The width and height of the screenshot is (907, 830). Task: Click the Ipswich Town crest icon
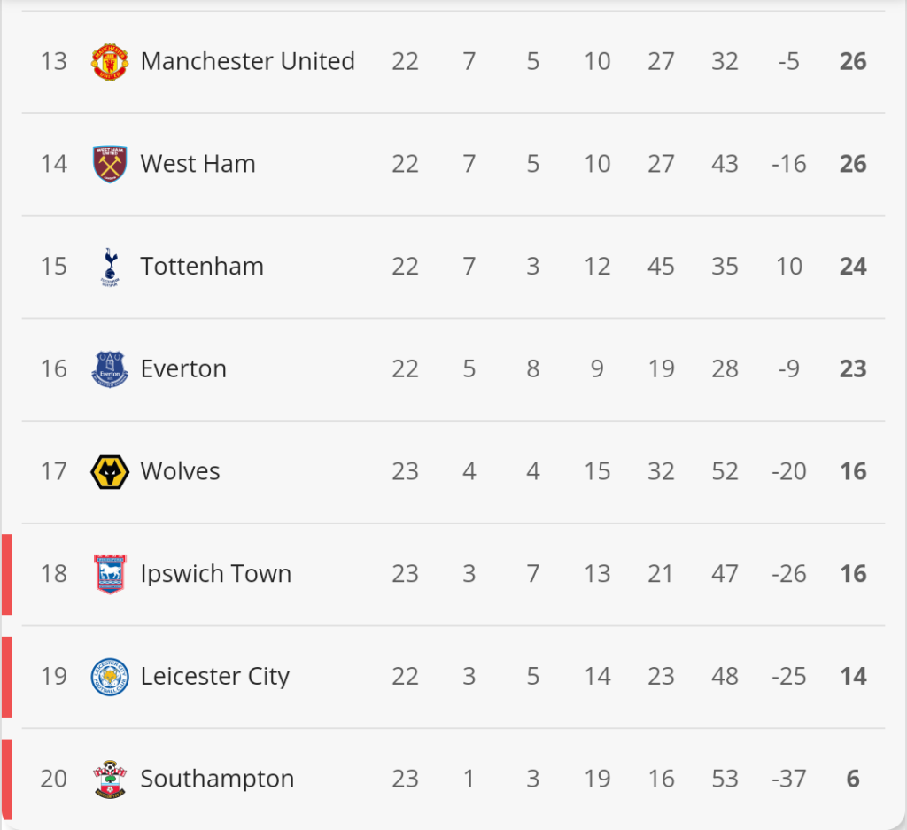pyautogui.click(x=110, y=574)
